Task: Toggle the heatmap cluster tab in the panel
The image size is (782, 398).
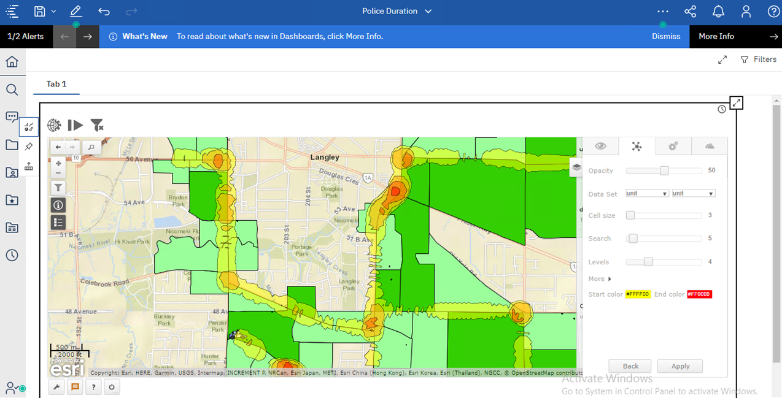Action: [x=637, y=146]
